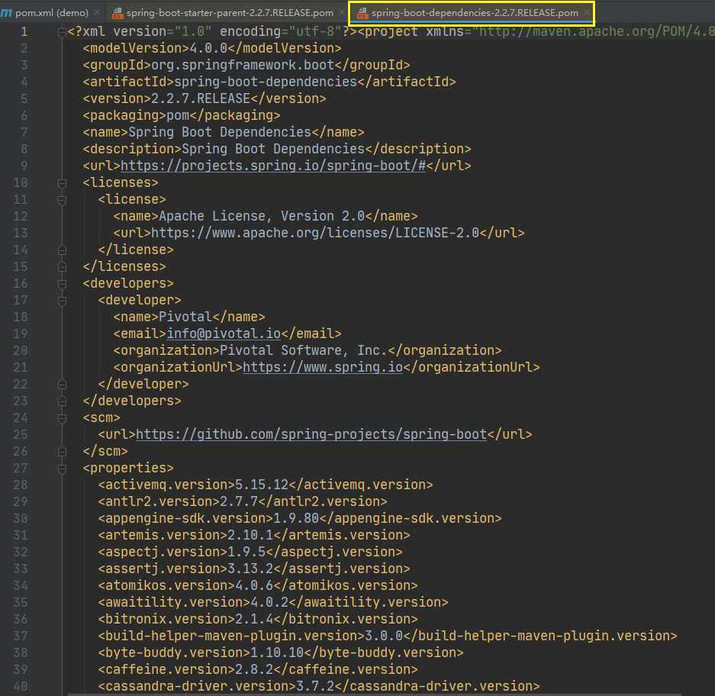Click appengine-sdk.version value 1.9.80
The image size is (715, 696).
295,518
